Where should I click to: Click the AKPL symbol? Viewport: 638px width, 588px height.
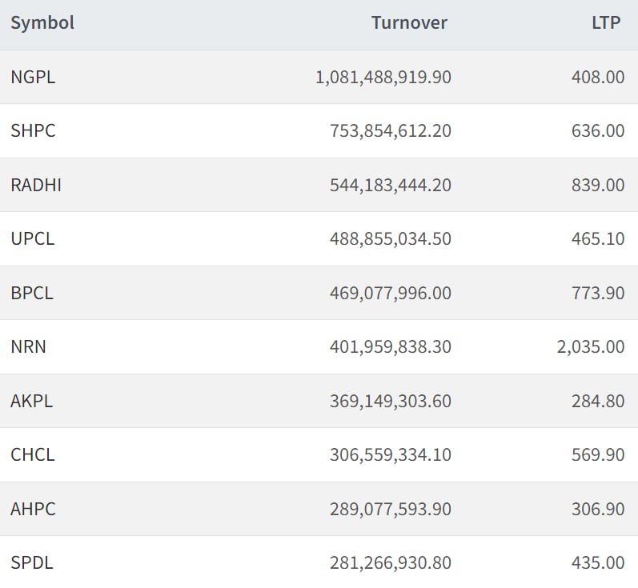[32, 401]
